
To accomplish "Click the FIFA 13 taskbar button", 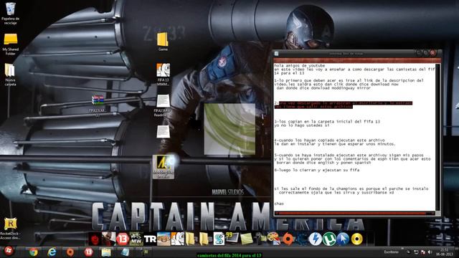I will tap(88, 252).
